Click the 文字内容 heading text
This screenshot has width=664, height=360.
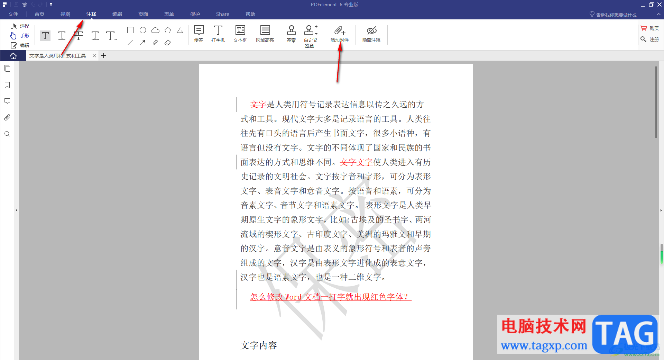[259, 345]
